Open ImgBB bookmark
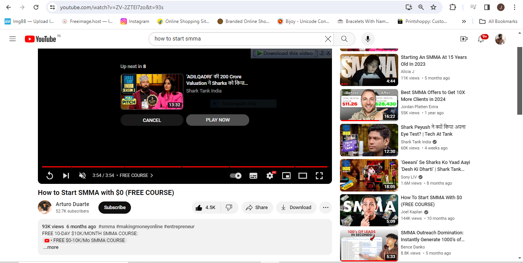Image resolution: width=523 pixels, height=263 pixels. [29, 21]
